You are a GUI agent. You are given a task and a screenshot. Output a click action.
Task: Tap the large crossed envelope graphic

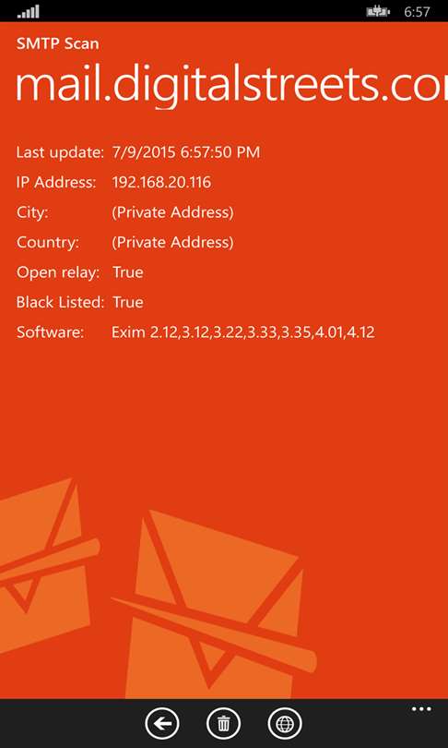click(x=214, y=605)
